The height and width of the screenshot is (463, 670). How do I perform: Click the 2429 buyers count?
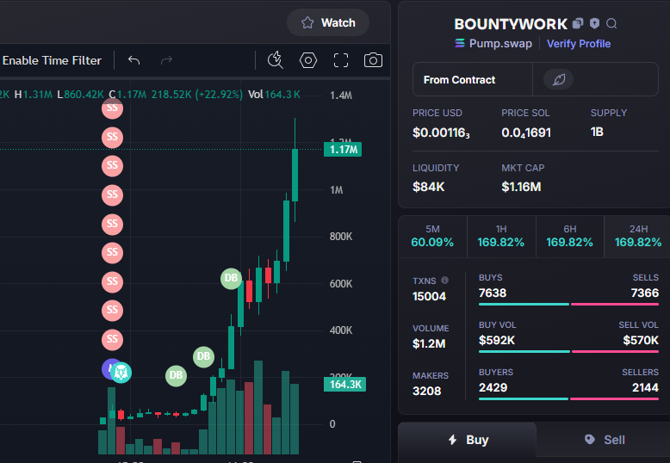pyautogui.click(x=493, y=388)
